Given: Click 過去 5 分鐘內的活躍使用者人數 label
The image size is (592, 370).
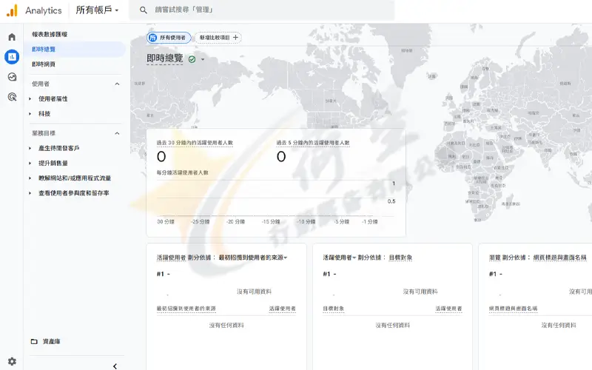Looking at the screenshot, I should [313, 143].
